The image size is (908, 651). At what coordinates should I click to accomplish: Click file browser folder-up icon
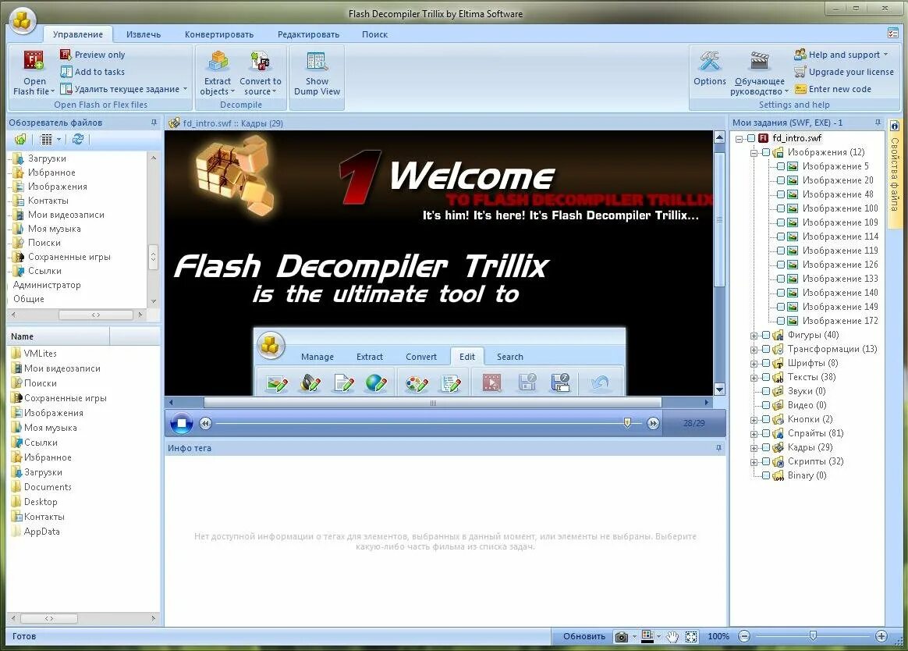pos(20,139)
